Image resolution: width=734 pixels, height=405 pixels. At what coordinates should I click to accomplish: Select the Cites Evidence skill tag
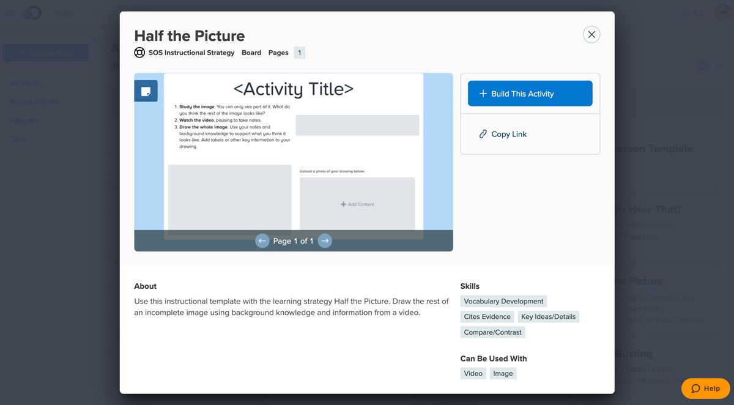tap(487, 316)
